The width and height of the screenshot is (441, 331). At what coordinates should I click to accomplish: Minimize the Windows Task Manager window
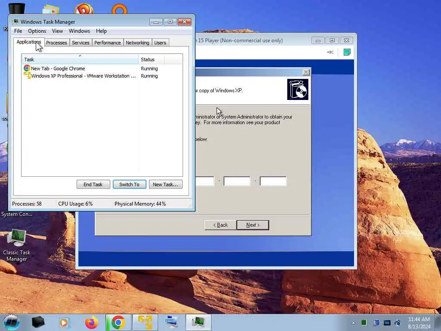[x=156, y=22]
